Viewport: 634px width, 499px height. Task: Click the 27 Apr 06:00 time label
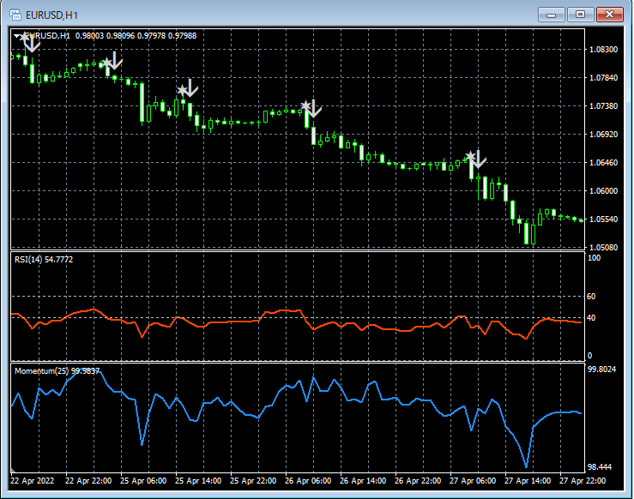(x=473, y=481)
